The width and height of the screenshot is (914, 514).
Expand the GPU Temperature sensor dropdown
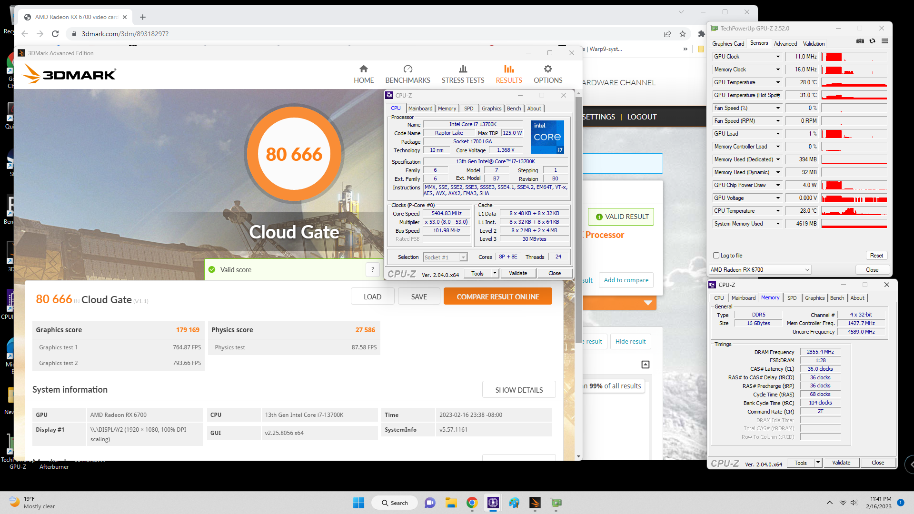(x=778, y=82)
